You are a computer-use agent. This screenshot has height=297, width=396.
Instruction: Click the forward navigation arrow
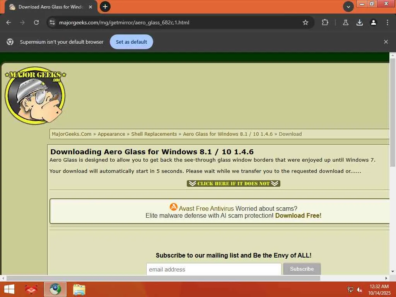click(x=22, y=22)
